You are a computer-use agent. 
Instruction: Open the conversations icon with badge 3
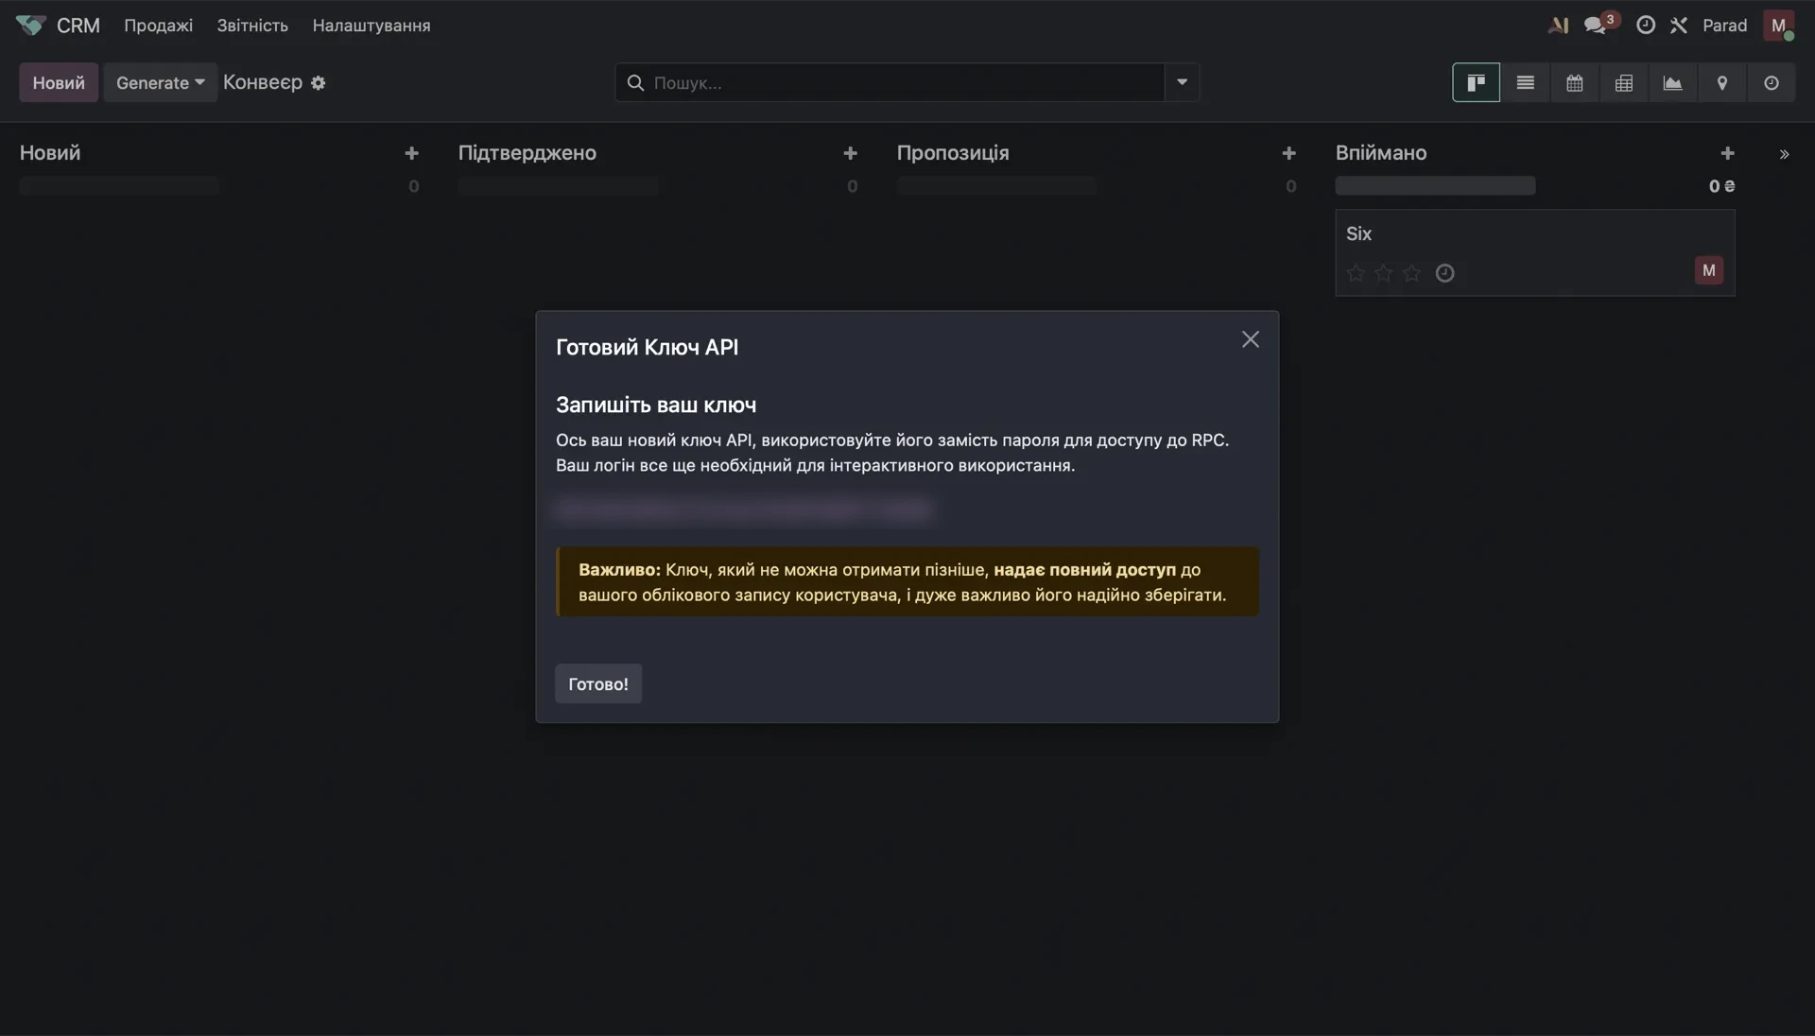[1597, 26]
